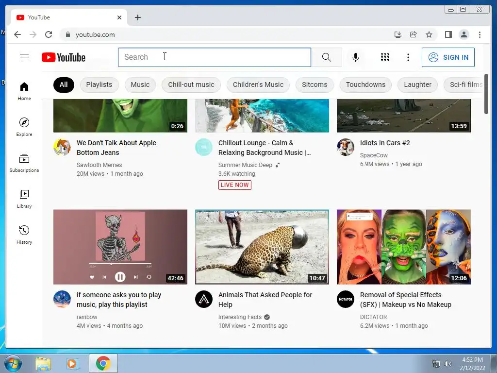Open DICTATOR channel avatar

345,299
